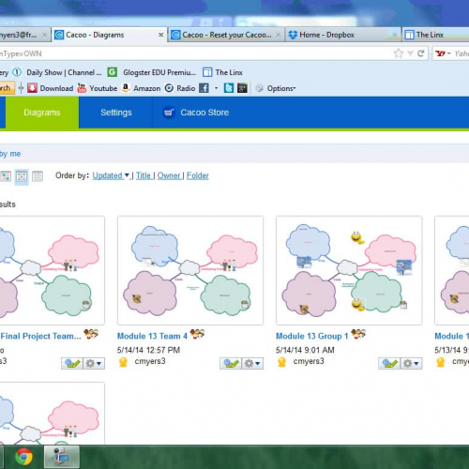Click shared-users icon beside Module 13 Team 4
This screenshot has width=469, height=469.
(197, 334)
